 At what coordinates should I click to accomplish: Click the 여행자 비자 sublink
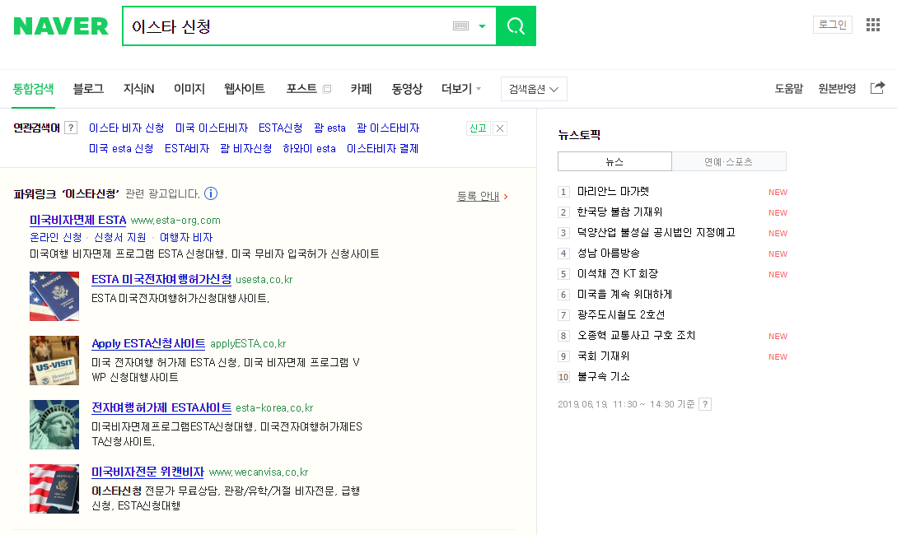(186, 237)
